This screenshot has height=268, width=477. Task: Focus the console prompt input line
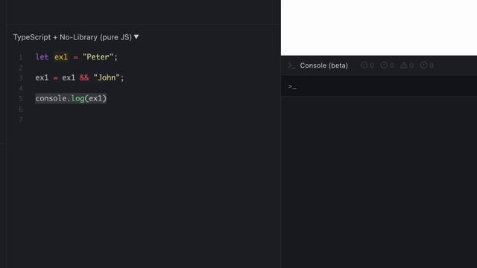point(379,86)
